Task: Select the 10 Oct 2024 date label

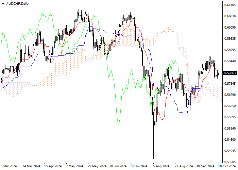Action: point(227,166)
